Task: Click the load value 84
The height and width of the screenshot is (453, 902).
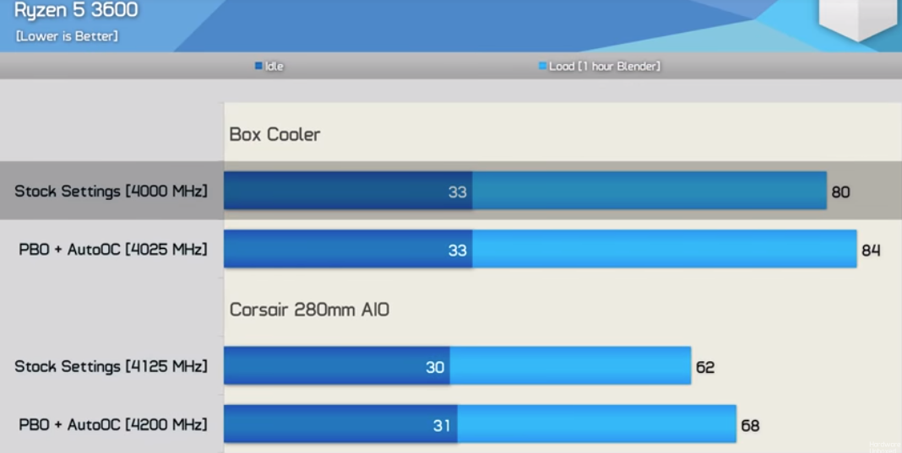Action: click(871, 251)
